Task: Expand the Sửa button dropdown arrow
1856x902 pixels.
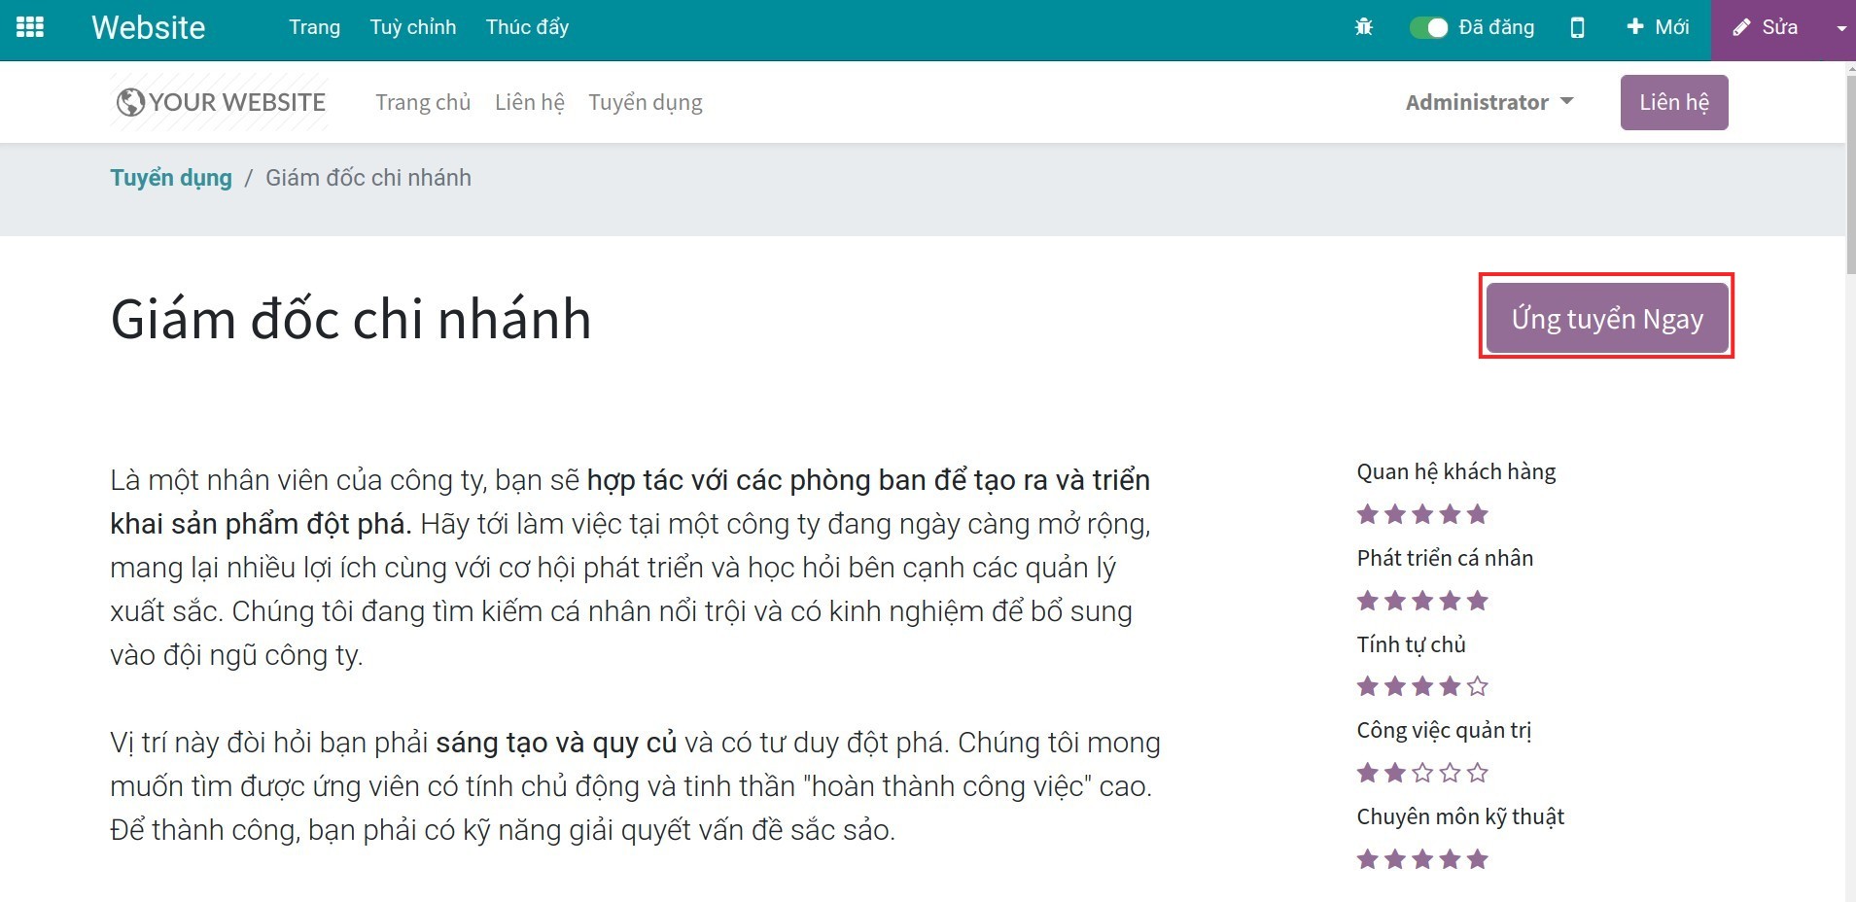Action: (x=1841, y=27)
